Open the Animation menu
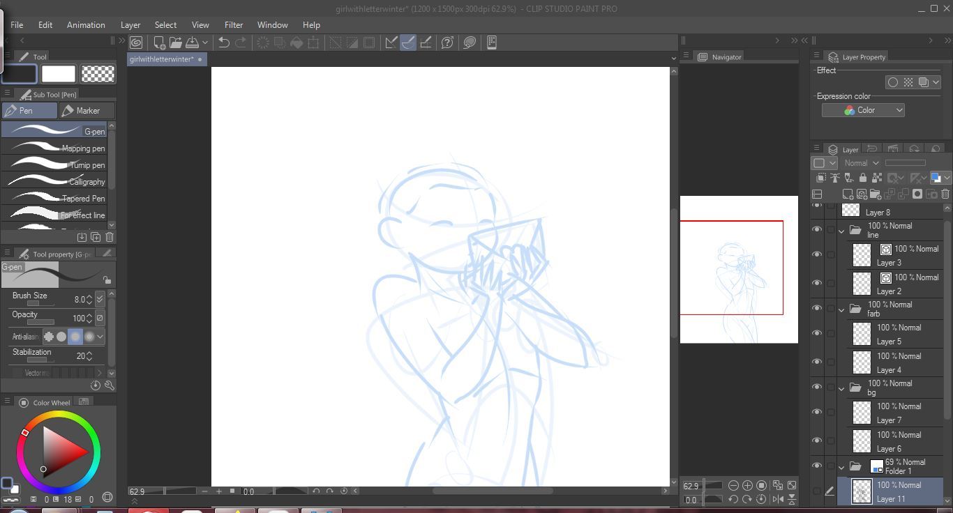 [86, 24]
